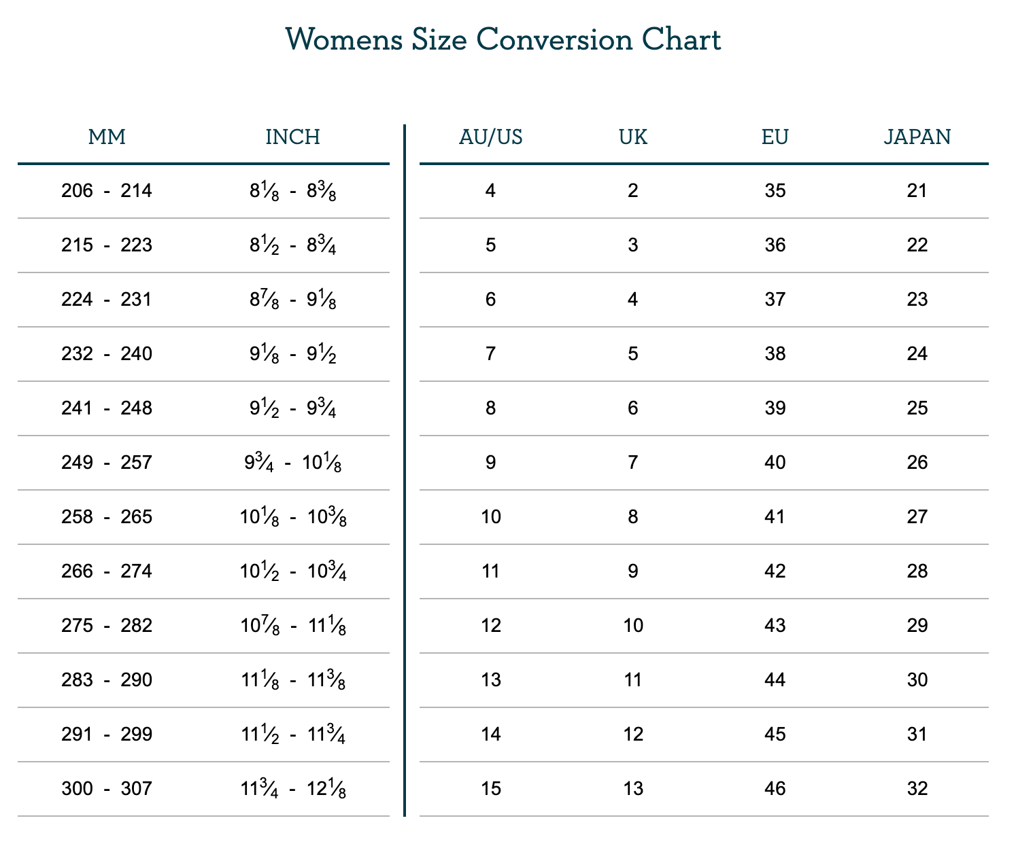Select the Japan size 25 cell
The width and height of the screenshot is (1016, 848).
click(x=917, y=408)
